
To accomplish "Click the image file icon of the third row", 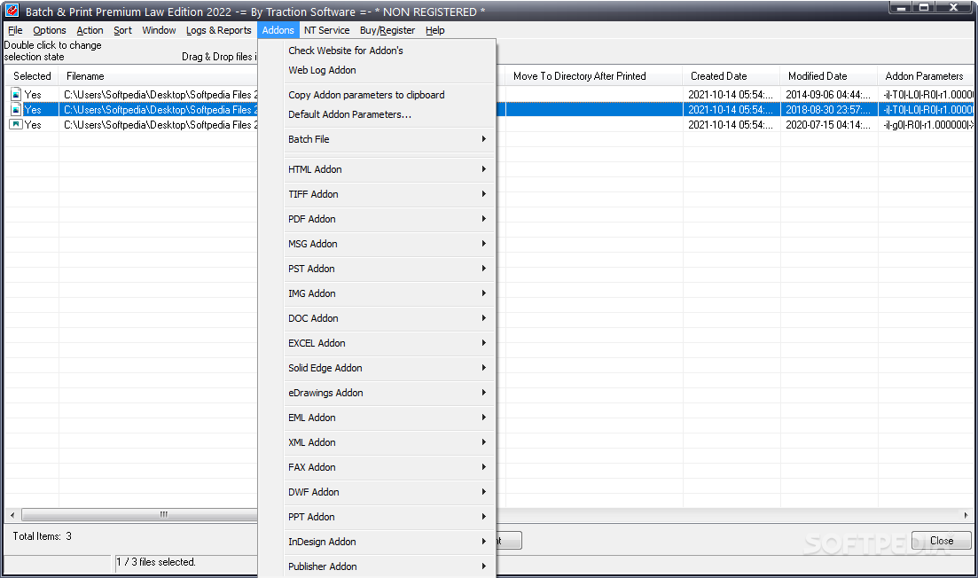I will (x=16, y=124).
